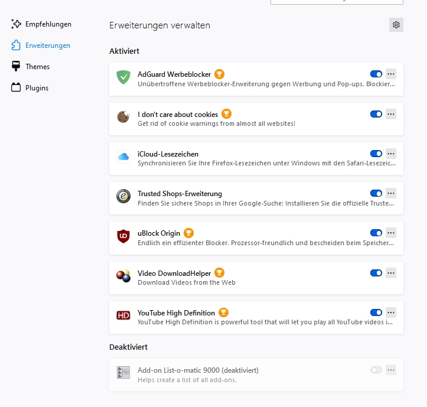This screenshot has height=407, width=427.
Task: Enable the Add-on List-o-matic 9000 toggle
Action: point(376,370)
